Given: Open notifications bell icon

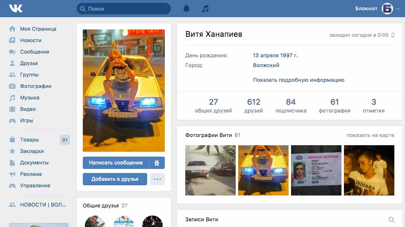Looking at the screenshot, I should click(187, 9).
